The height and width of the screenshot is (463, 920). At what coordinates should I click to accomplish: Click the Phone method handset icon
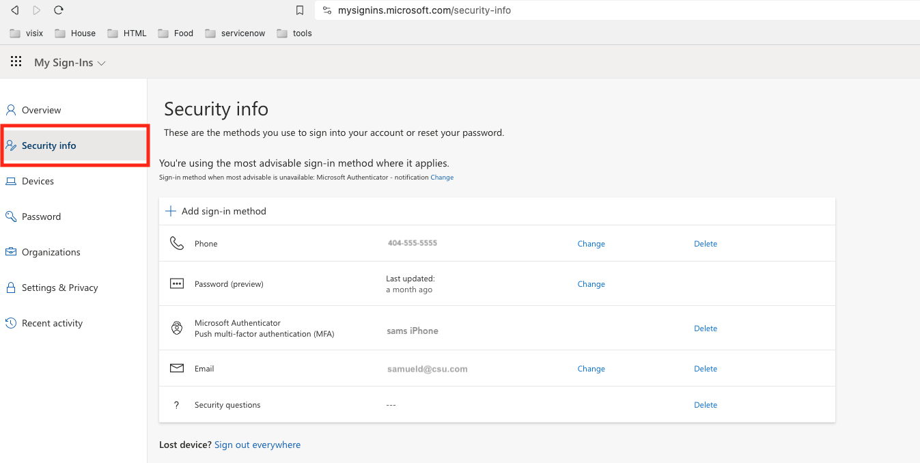177,243
